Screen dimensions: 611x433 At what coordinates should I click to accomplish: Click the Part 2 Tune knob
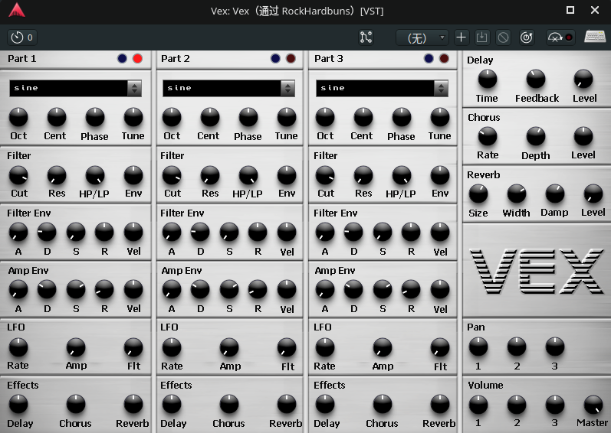pyautogui.click(x=287, y=117)
